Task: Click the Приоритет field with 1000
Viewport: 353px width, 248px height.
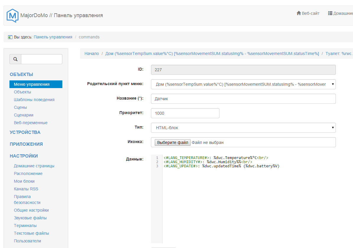Action: tap(185, 113)
